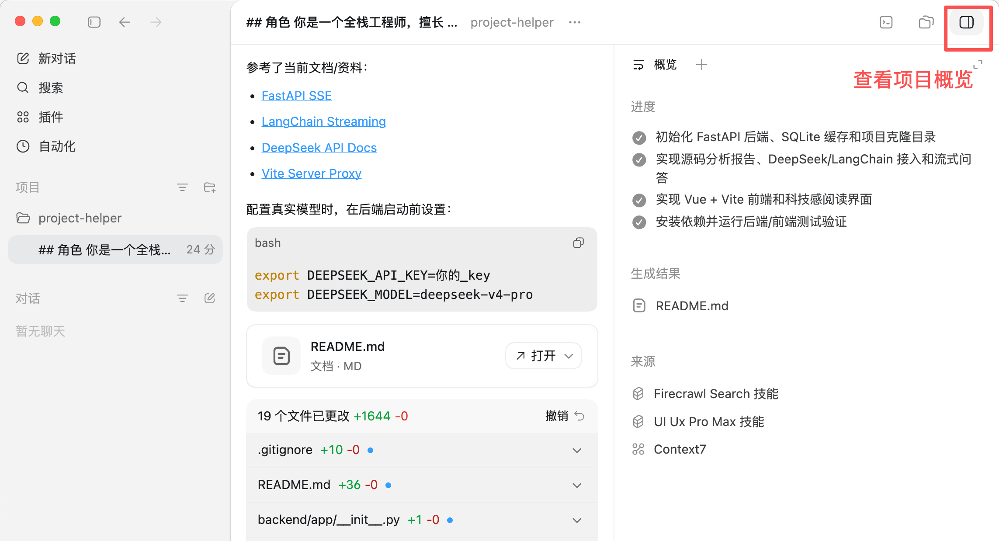Image resolution: width=999 pixels, height=541 pixels.
Task: Click the folder copy icon in the header
Action: click(926, 22)
